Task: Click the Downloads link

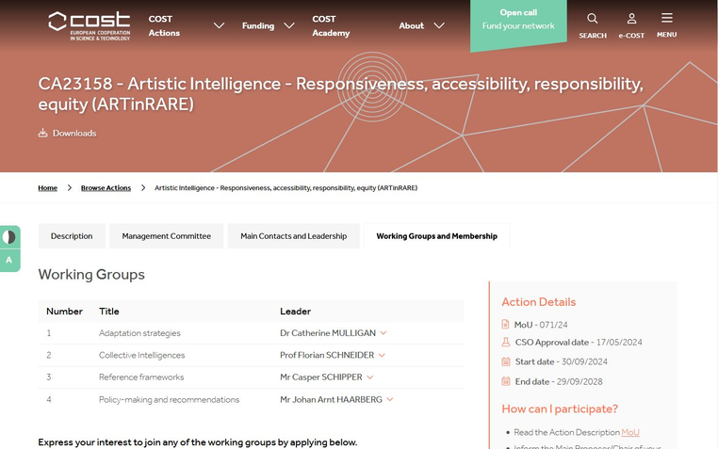Action: [74, 133]
